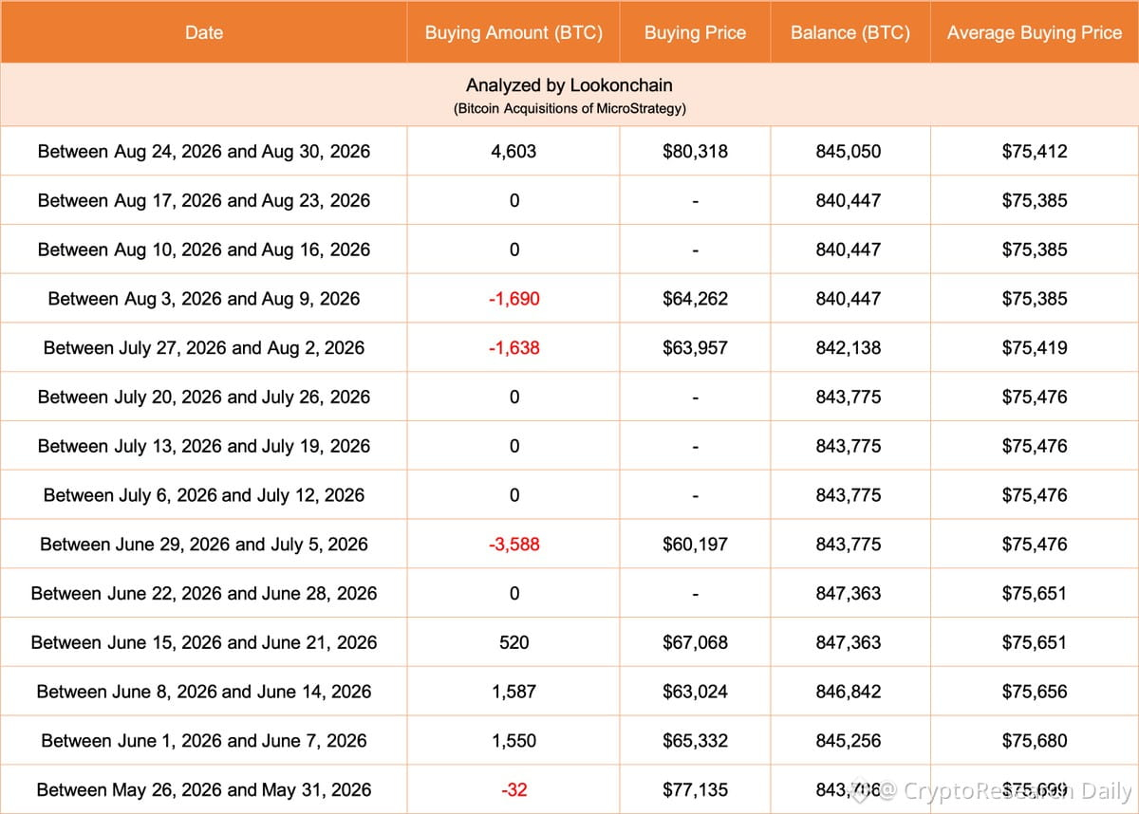Screen dimensions: 1139x814
Task: Click date "Between May 26, 2026 and May 31, 2026"
Action: pyautogui.click(x=204, y=790)
